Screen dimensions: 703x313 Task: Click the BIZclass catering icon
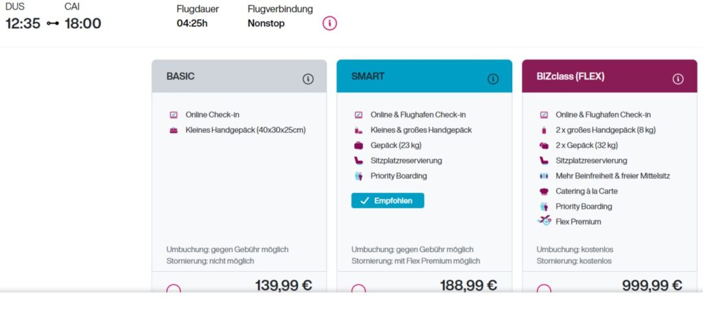point(544,191)
